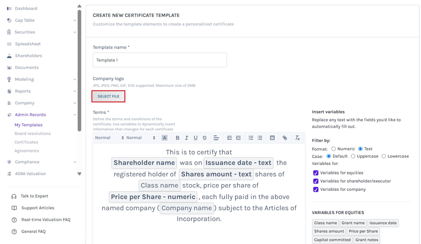Click the Company name variable in editor
Screen dimensions: 421x244
pos(187,208)
